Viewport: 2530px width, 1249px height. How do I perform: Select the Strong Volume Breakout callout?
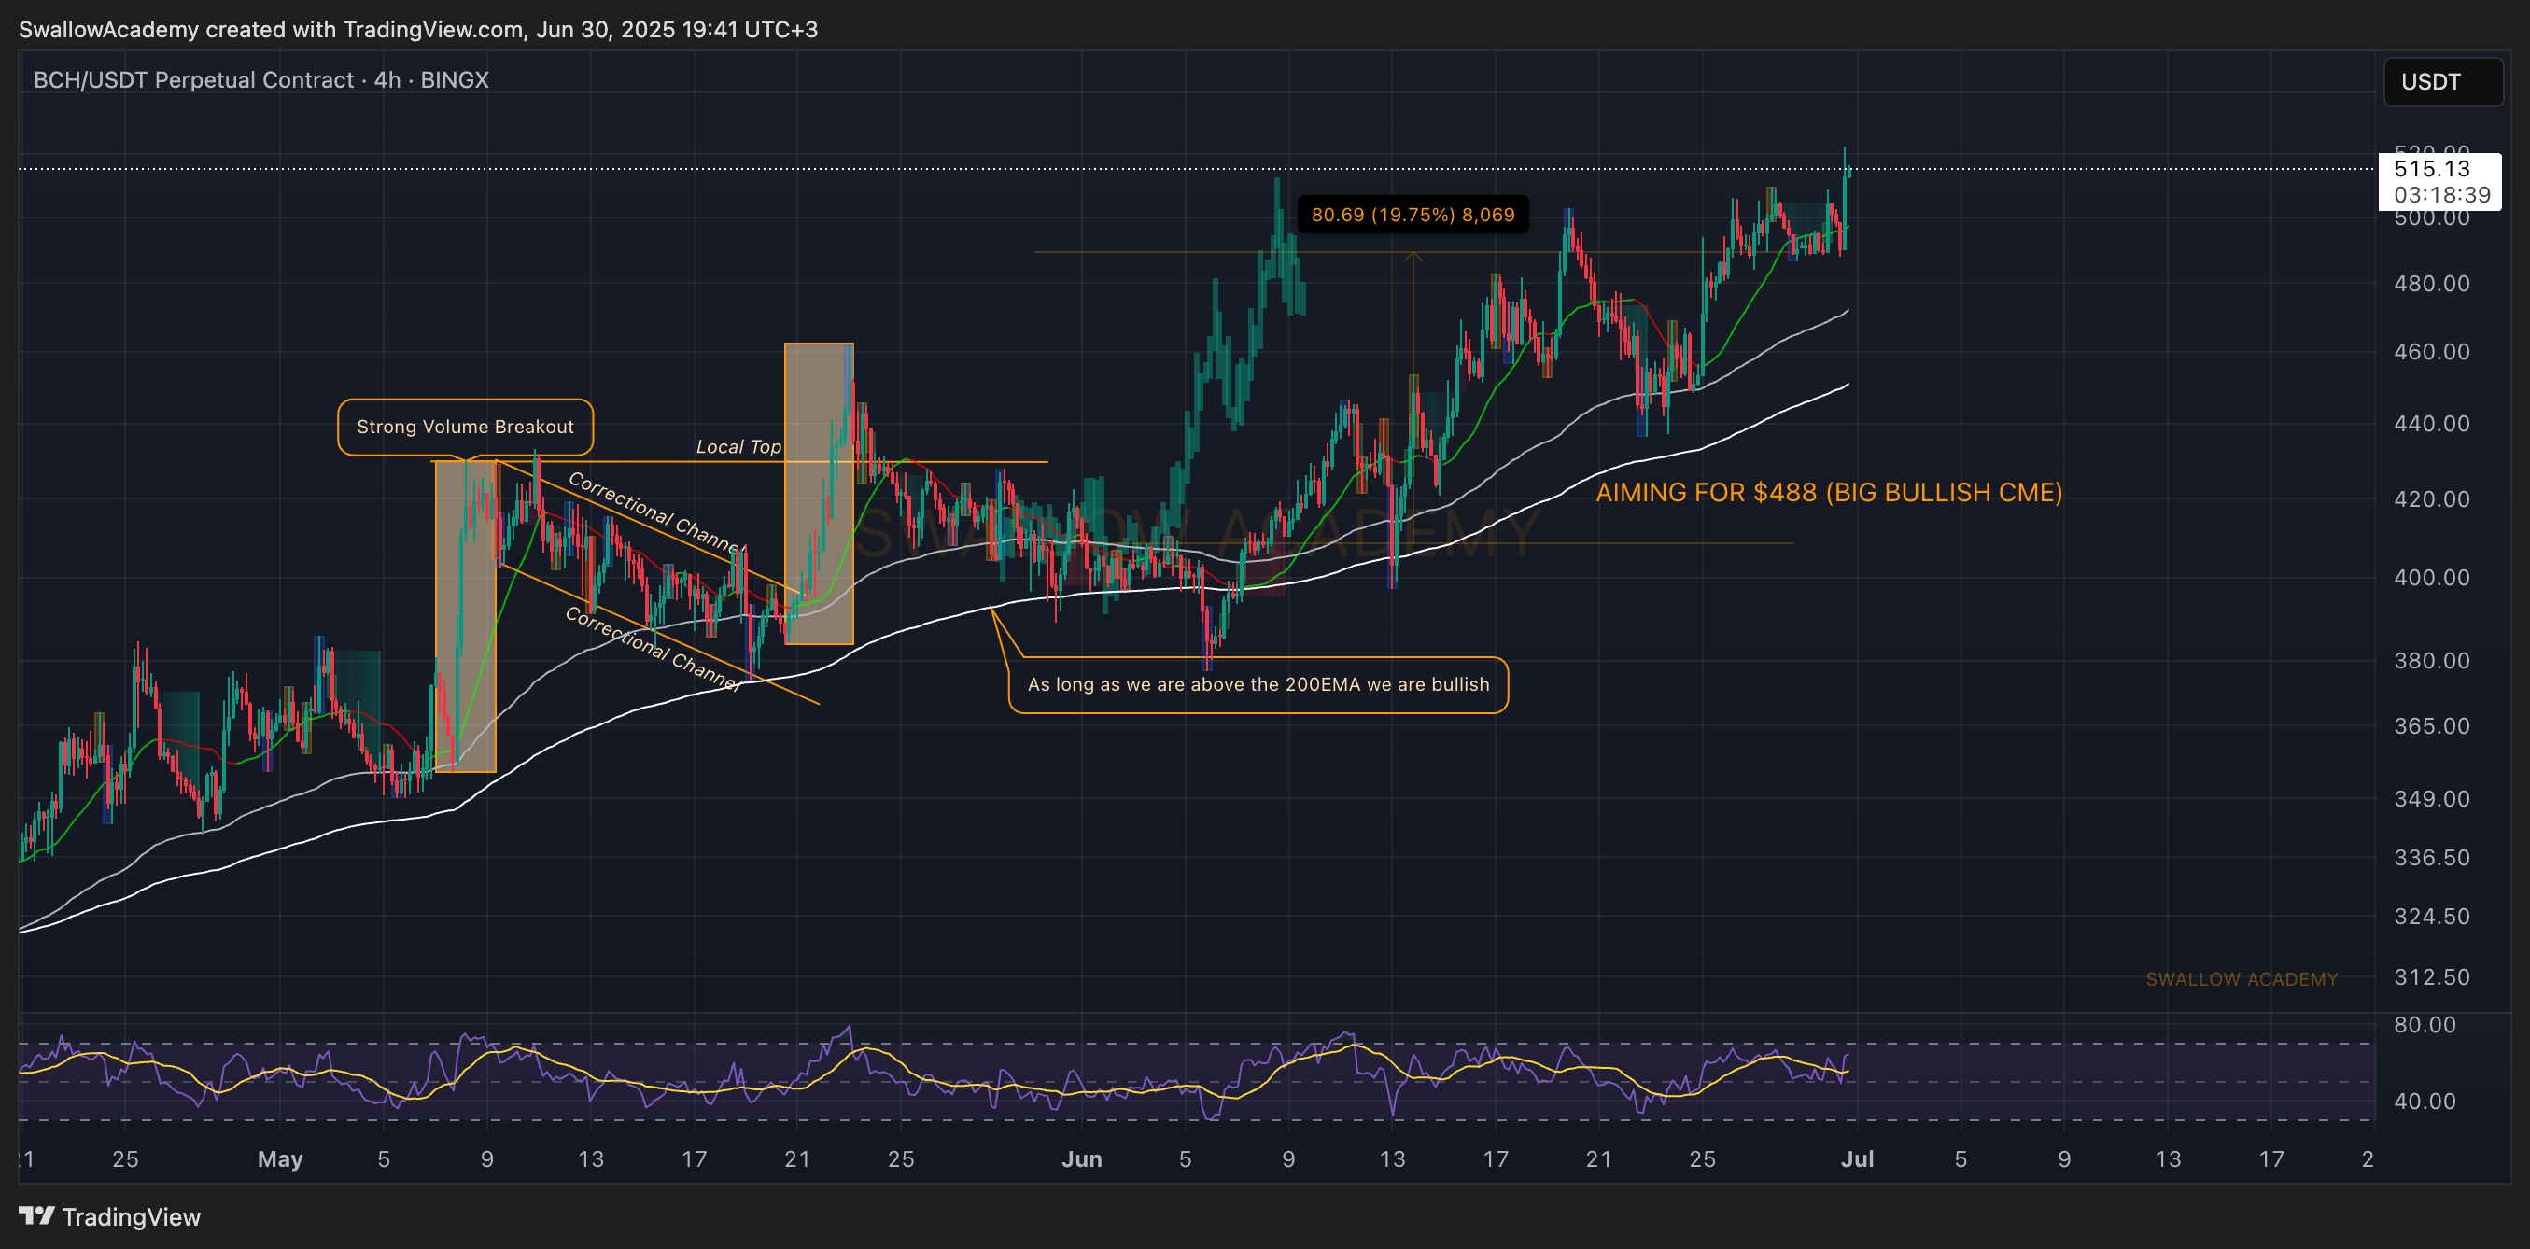(465, 428)
